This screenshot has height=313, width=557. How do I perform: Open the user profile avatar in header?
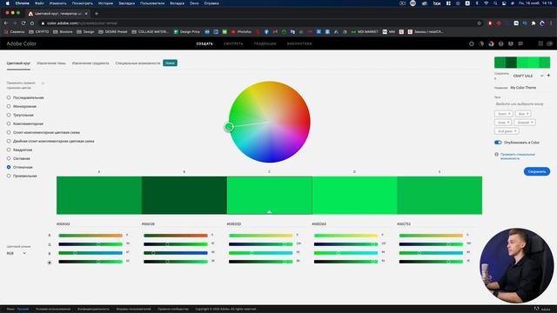click(549, 43)
